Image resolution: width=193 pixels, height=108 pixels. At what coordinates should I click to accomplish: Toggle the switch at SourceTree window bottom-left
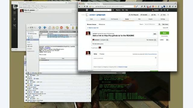tap(28, 73)
